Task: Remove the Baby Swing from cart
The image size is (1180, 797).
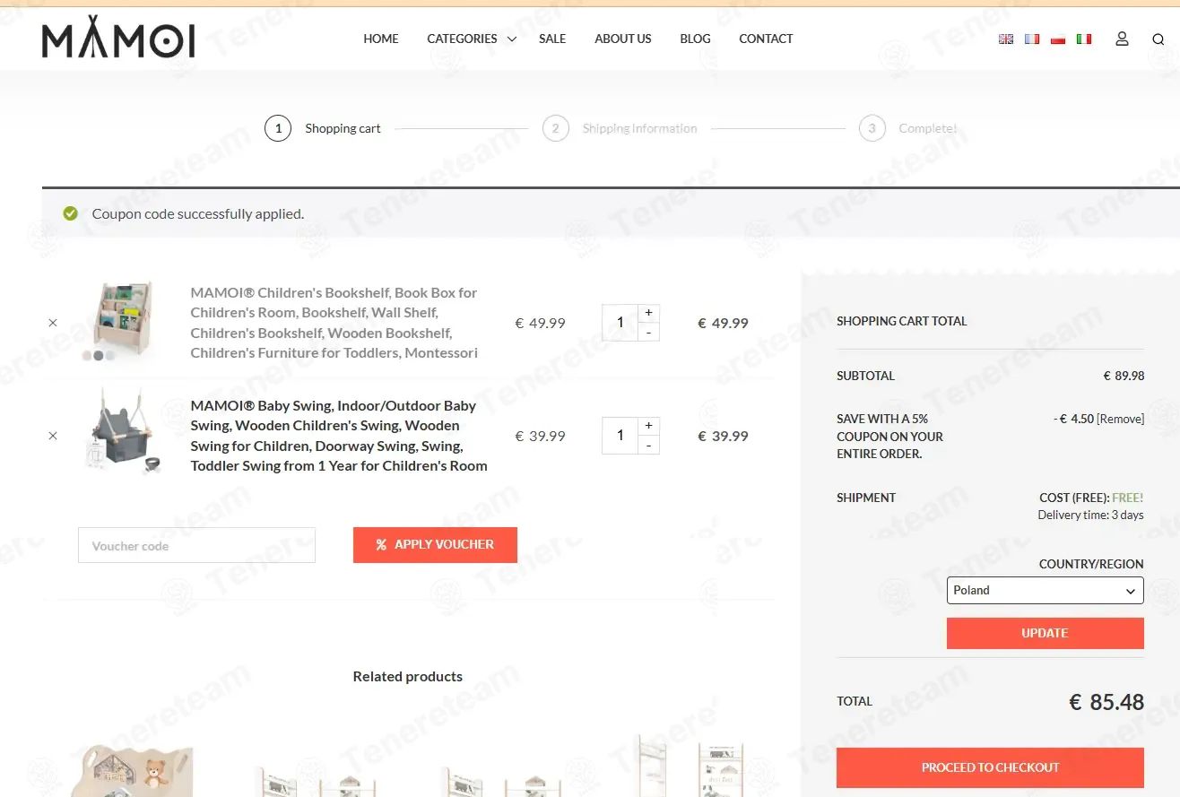Action: [x=53, y=436]
